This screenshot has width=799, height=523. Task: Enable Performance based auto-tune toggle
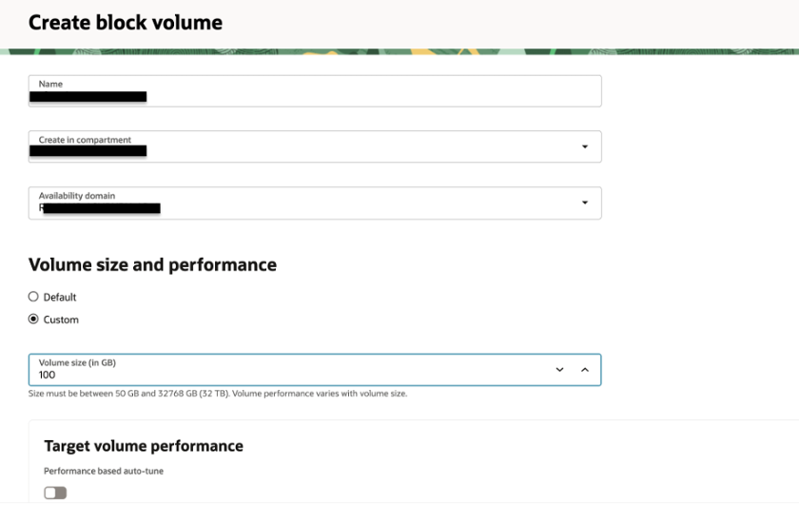[55, 493]
